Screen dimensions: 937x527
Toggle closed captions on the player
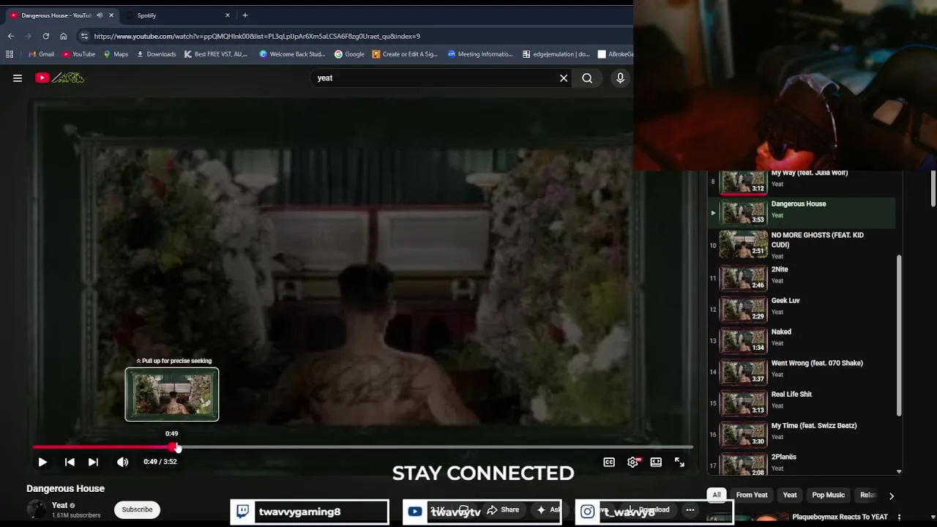[x=609, y=462]
